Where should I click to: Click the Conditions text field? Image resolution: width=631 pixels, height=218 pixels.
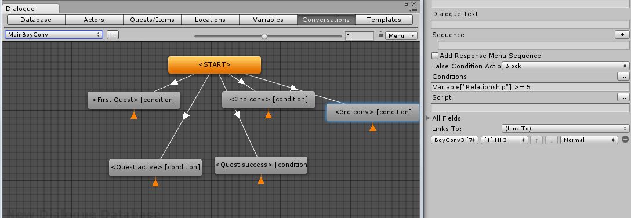[530, 87]
